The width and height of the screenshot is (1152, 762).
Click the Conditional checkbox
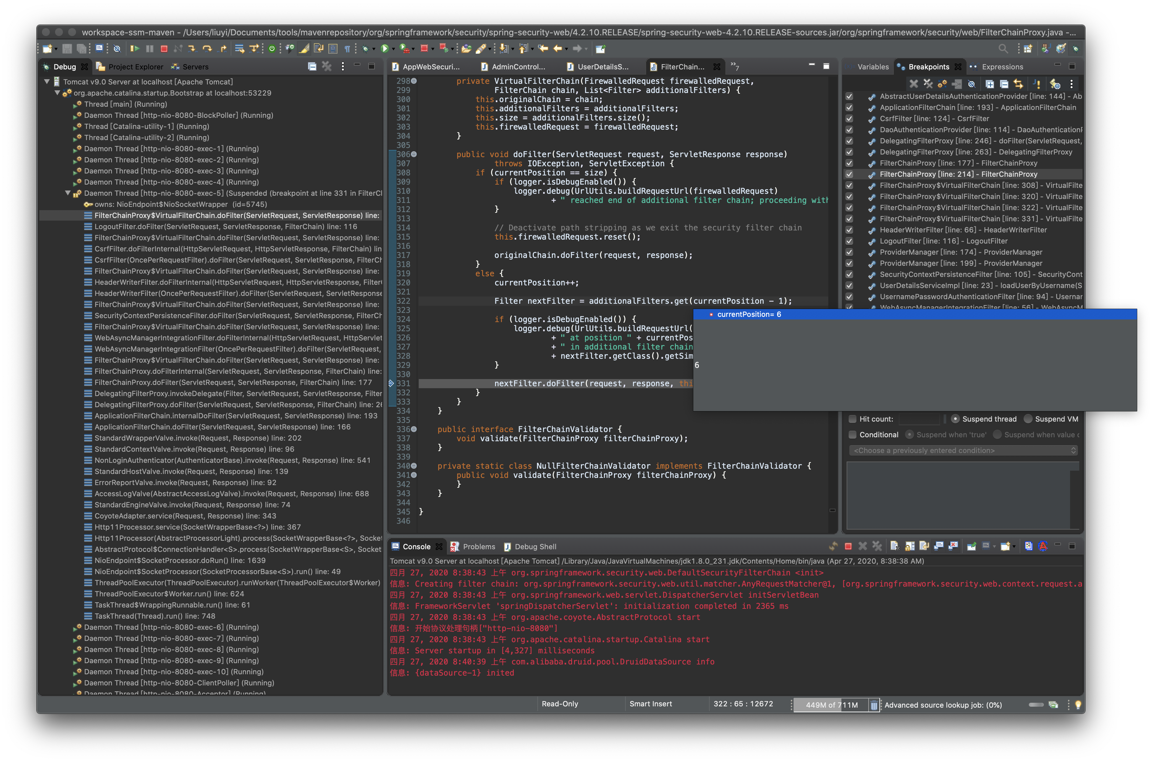pyautogui.click(x=852, y=435)
